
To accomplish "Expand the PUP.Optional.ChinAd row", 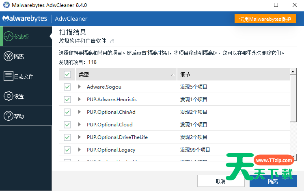I will pyautogui.click(x=79, y=112).
